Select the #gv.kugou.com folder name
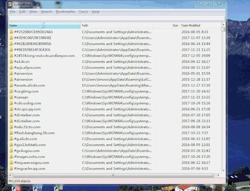The image size is (250, 191). coord(27,151)
